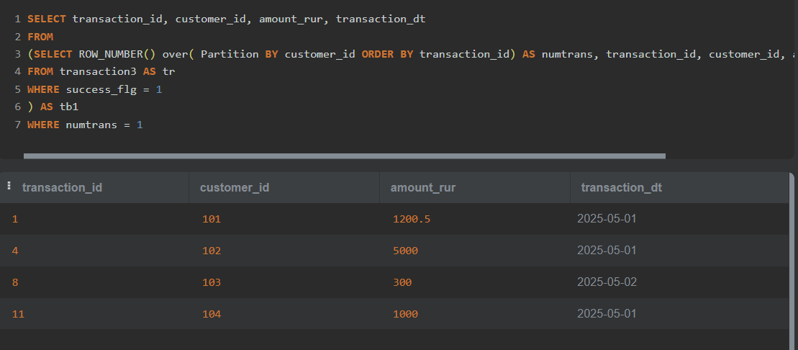Screen dimensions: 798x350
Task: Click the numtrans alias in line 3
Action: point(568,55)
